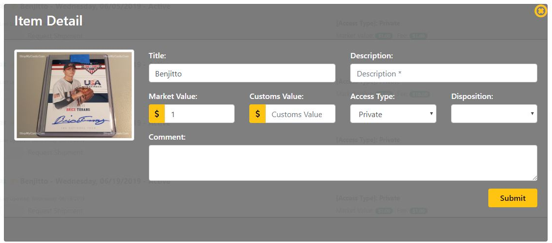Click the Market Value dollar sign icon
This screenshot has height=243, width=552.
point(157,114)
